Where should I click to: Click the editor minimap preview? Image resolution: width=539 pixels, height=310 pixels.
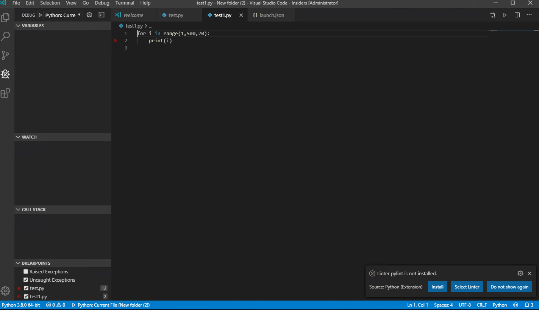click(x=493, y=30)
